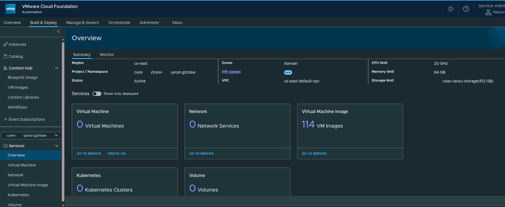Click the organization icon beside Neptun
505x207 pixels.
click(x=488, y=12)
